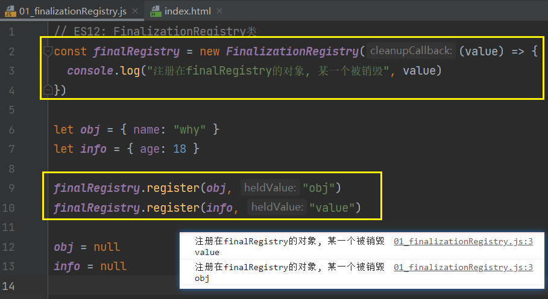Image resolution: width=548 pixels, height=299 pixels.
Task: Click the ES12 comment on line 1
Action: point(156,32)
